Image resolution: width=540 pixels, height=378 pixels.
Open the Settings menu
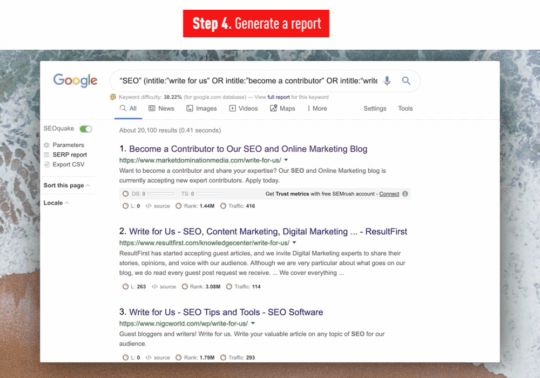[375, 109]
